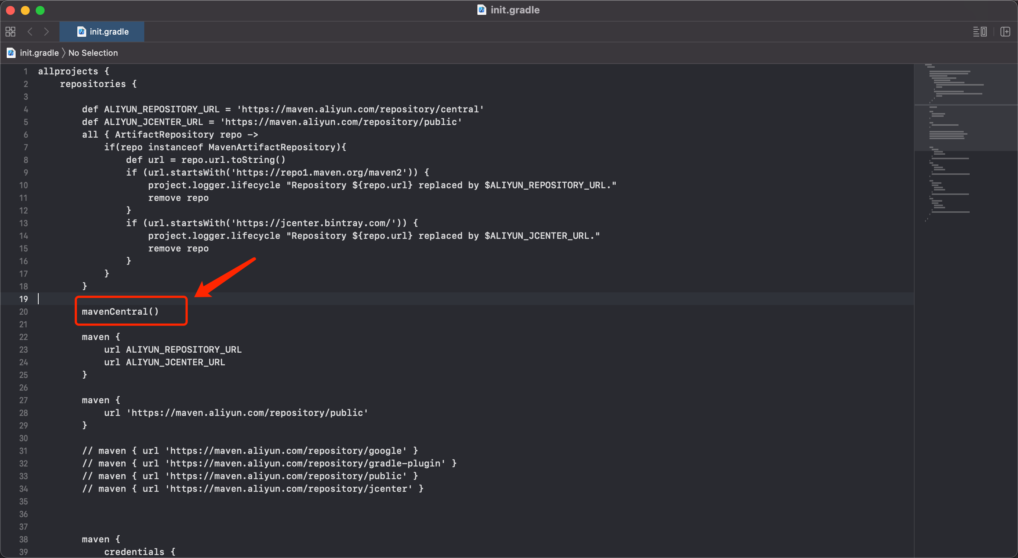Screen dimensions: 1018x558
Task: Click the proxy document icon in the title bar
Action: 482,10
